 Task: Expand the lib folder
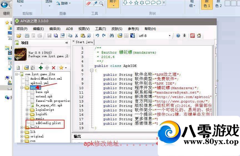[22, 132]
